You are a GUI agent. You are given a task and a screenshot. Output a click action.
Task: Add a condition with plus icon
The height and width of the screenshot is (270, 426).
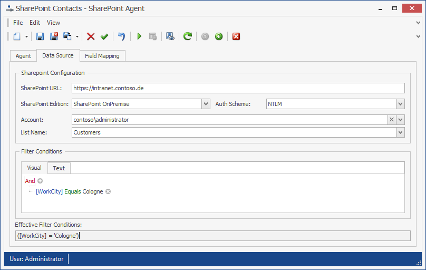40,181
